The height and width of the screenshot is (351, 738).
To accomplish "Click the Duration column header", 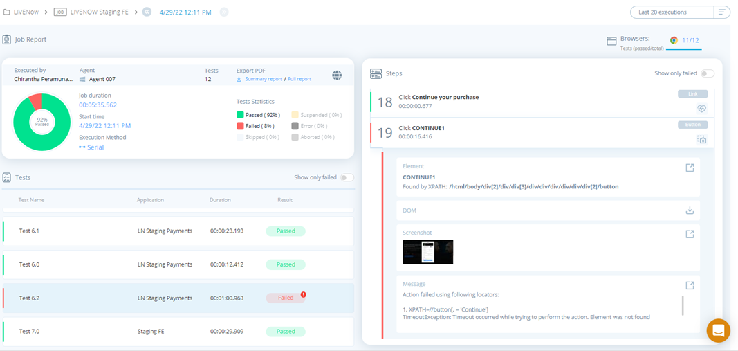I will (x=220, y=200).
